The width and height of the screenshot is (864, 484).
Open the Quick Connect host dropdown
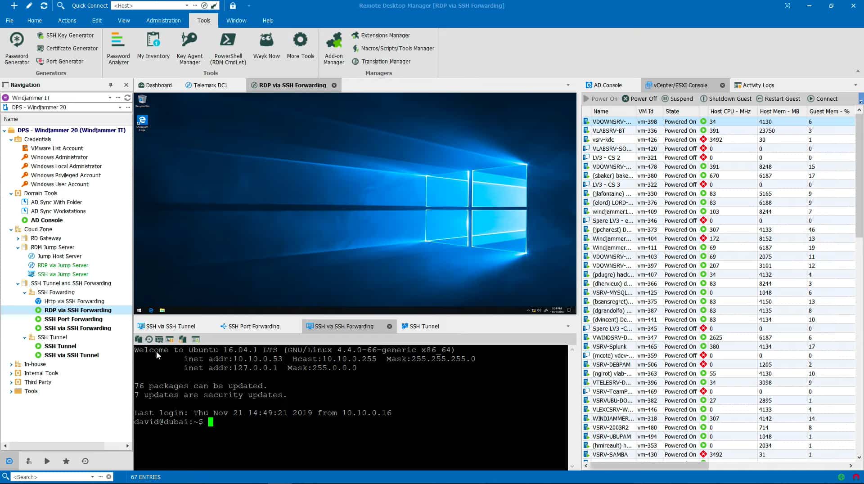[186, 6]
